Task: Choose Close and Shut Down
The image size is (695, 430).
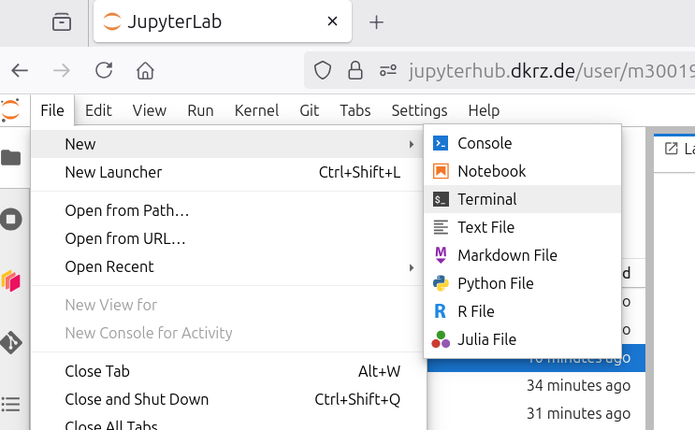Action: point(227,399)
